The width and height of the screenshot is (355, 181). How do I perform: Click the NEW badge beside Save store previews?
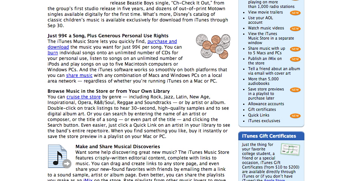point(295,90)
